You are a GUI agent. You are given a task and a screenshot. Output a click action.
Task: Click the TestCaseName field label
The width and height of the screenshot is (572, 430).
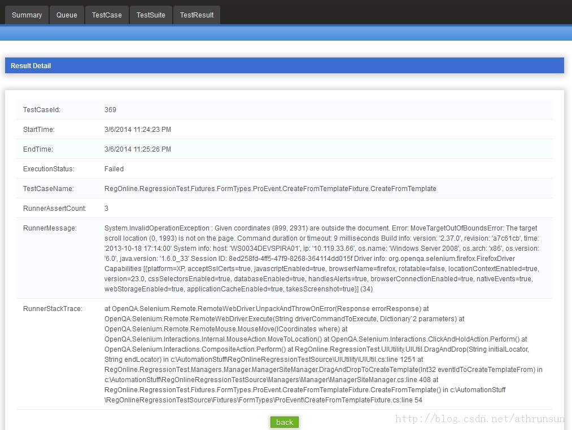pos(48,189)
